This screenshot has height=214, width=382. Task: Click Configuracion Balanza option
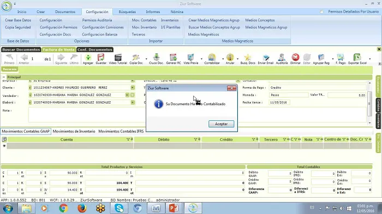(100, 34)
